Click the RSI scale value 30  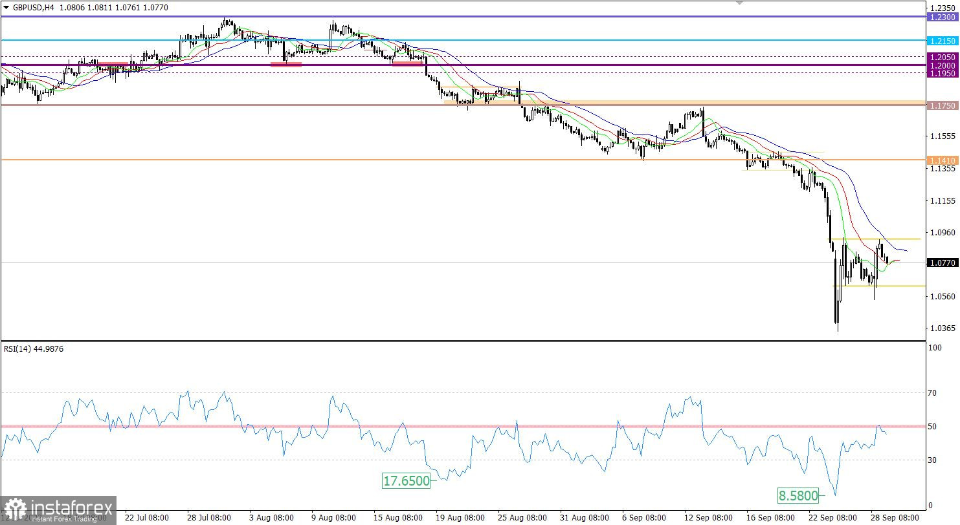click(x=933, y=460)
